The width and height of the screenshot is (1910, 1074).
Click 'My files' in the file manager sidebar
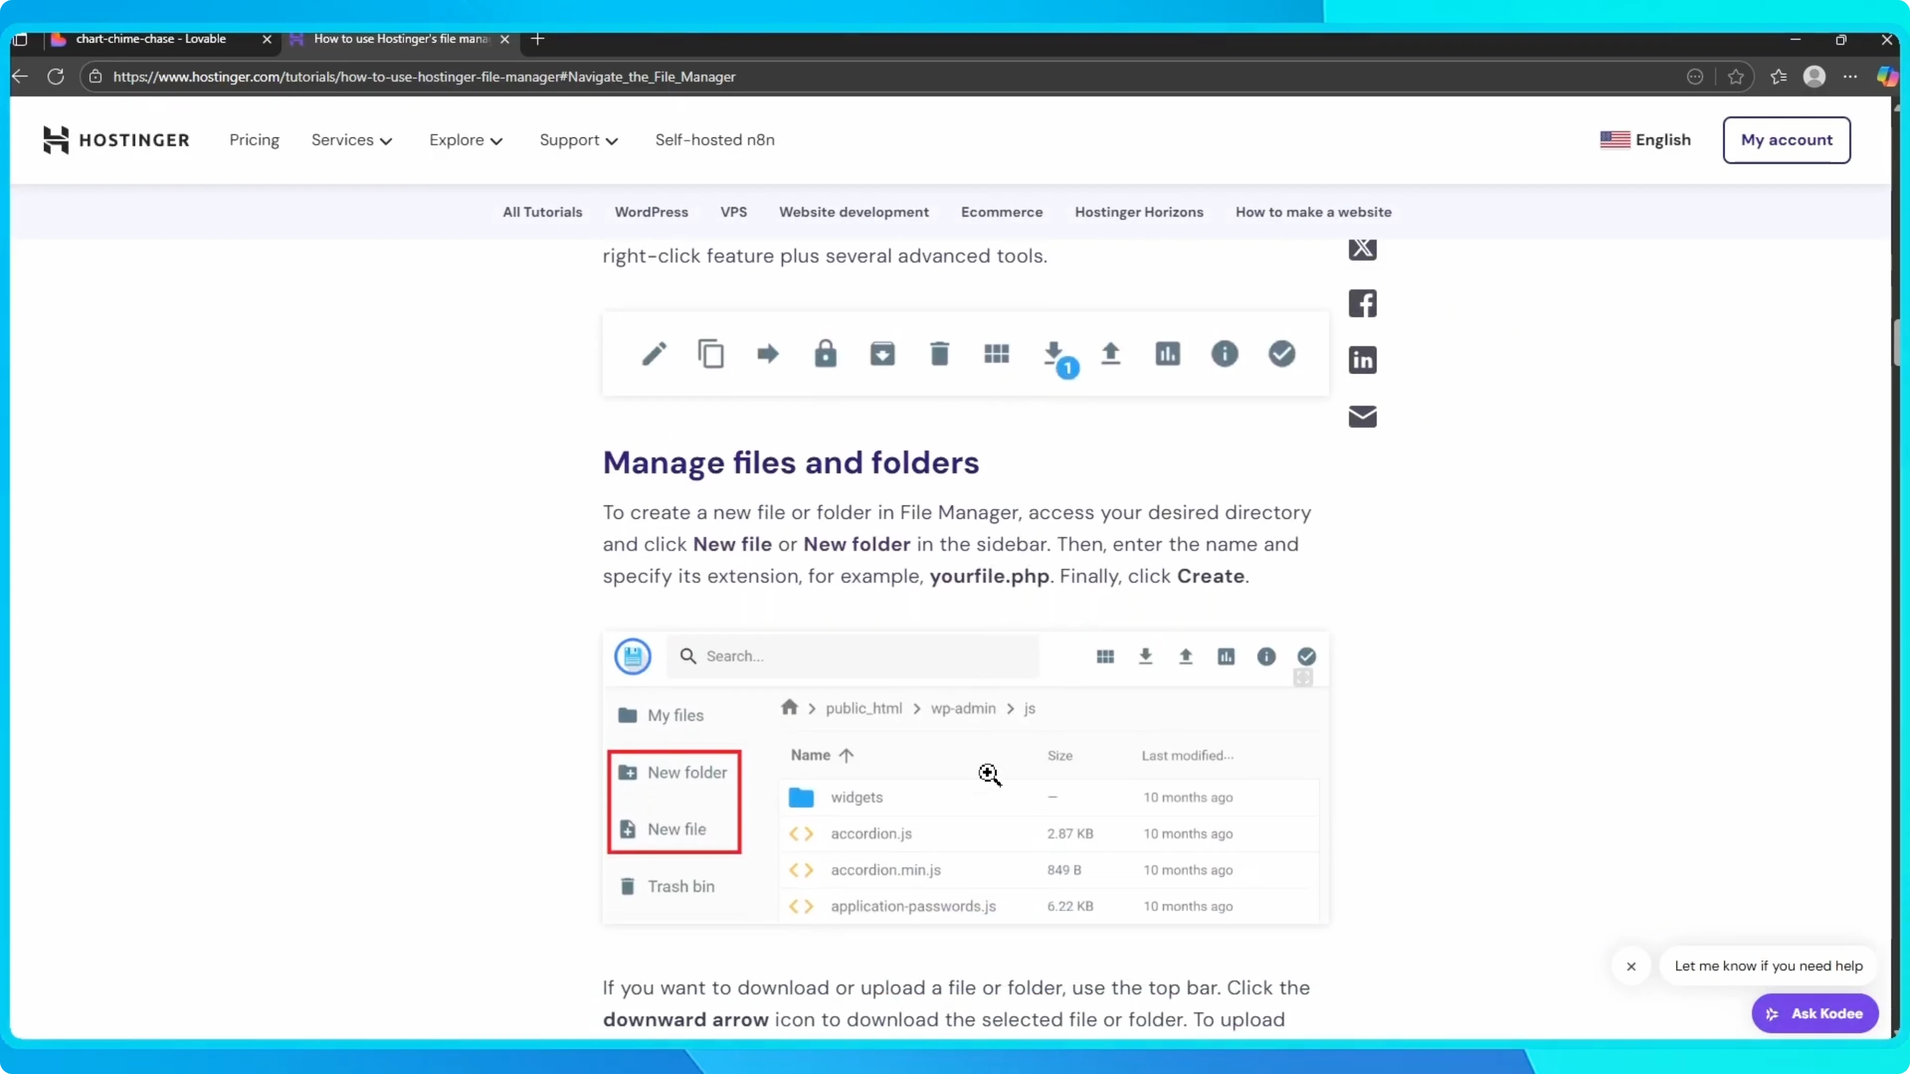click(x=661, y=715)
